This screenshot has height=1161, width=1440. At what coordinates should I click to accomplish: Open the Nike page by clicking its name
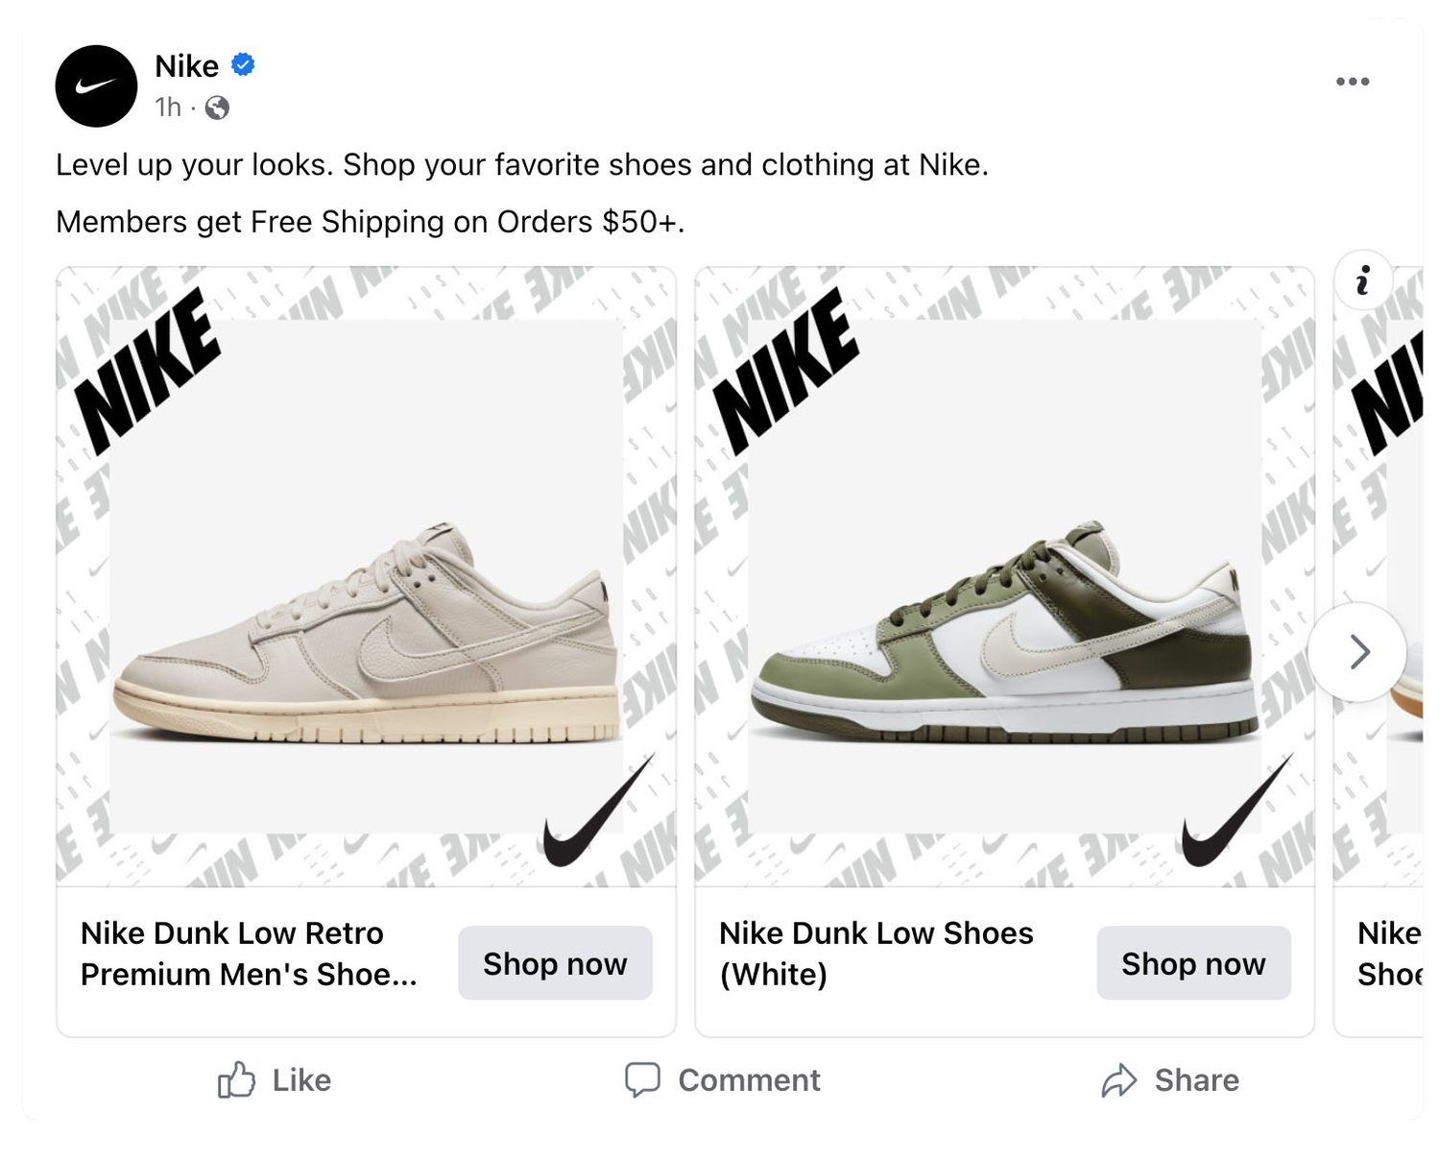[189, 65]
